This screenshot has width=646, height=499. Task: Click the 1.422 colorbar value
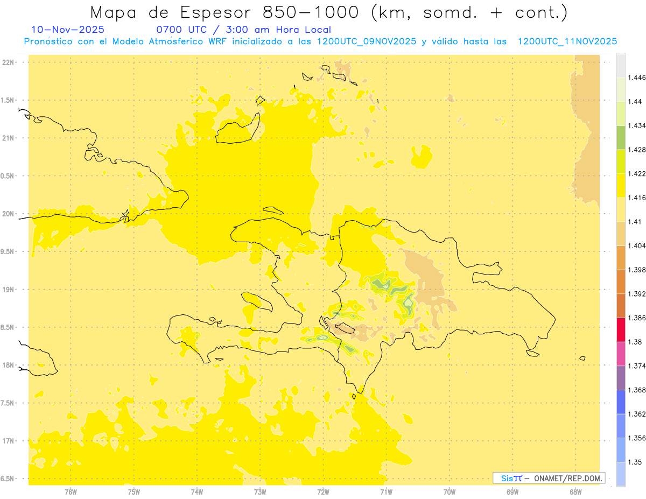[x=636, y=174]
